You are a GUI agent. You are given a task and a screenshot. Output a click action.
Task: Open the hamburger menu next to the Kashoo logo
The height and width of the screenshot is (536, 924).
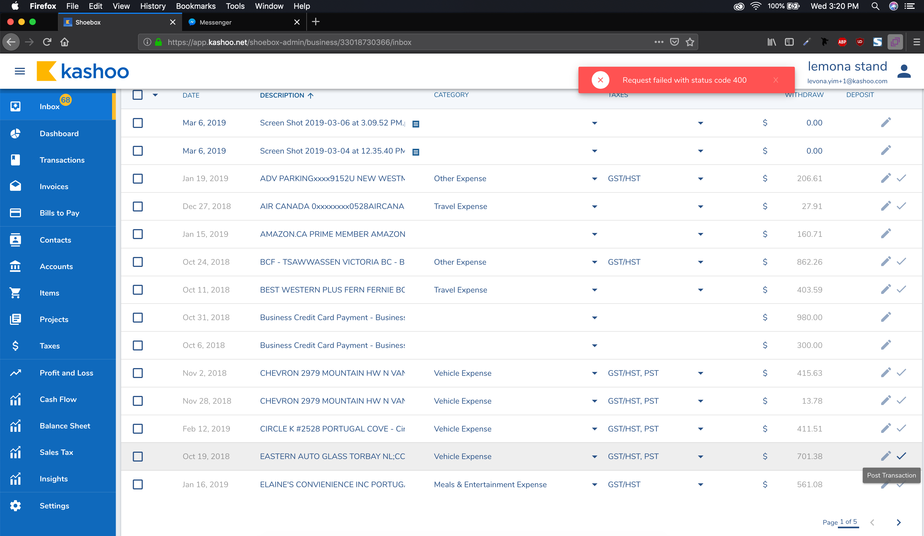point(20,71)
